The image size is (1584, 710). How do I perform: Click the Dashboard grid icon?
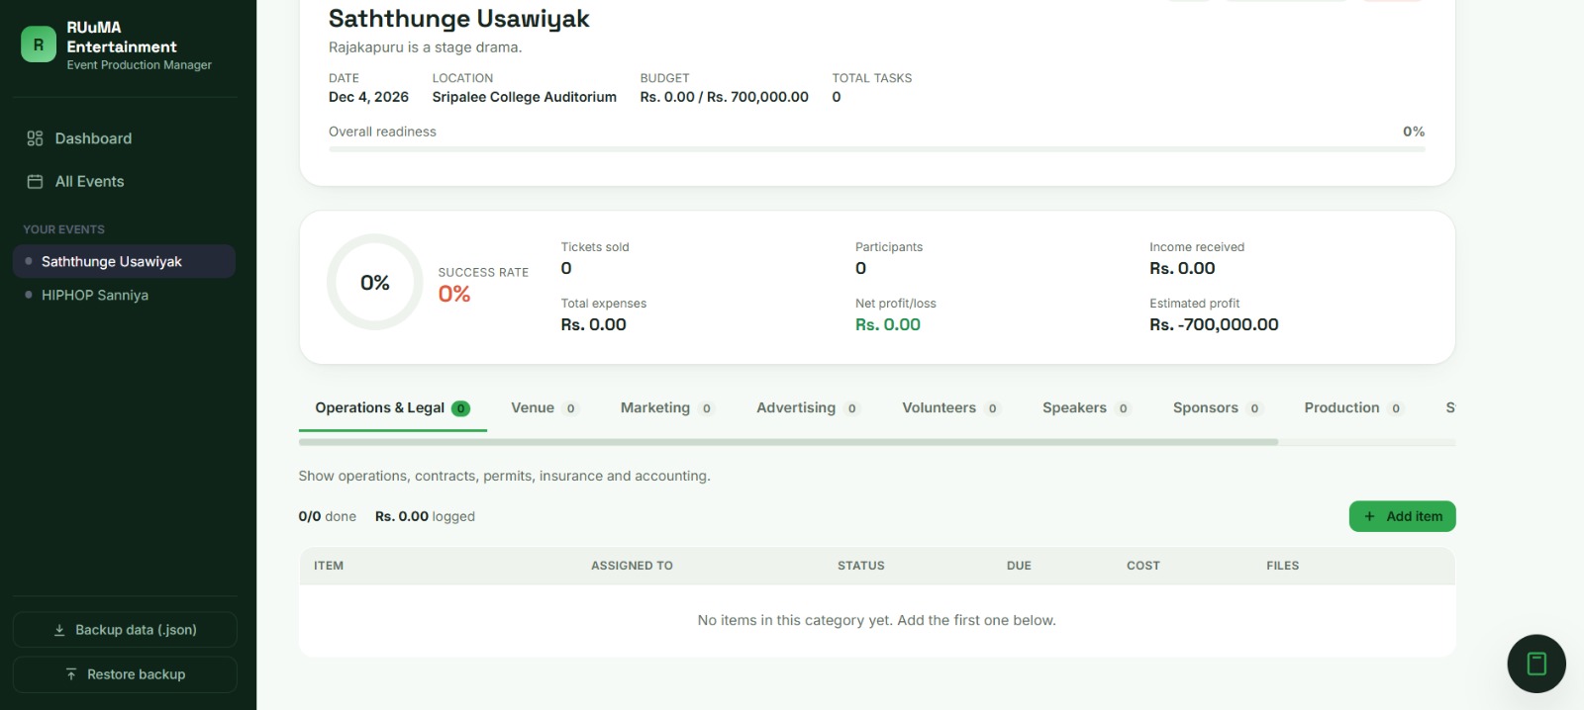point(35,138)
